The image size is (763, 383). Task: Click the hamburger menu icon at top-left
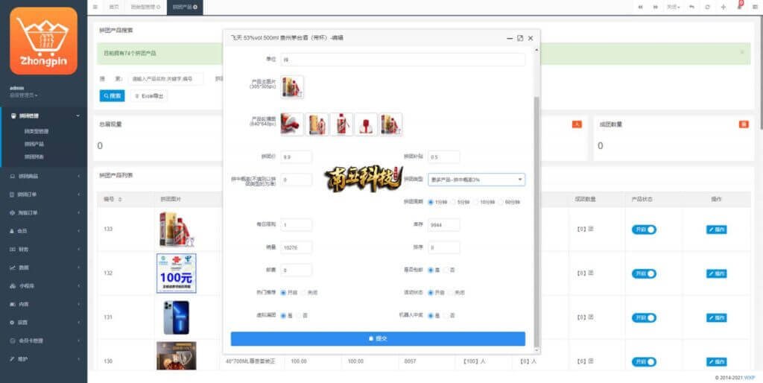click(95, 7)
